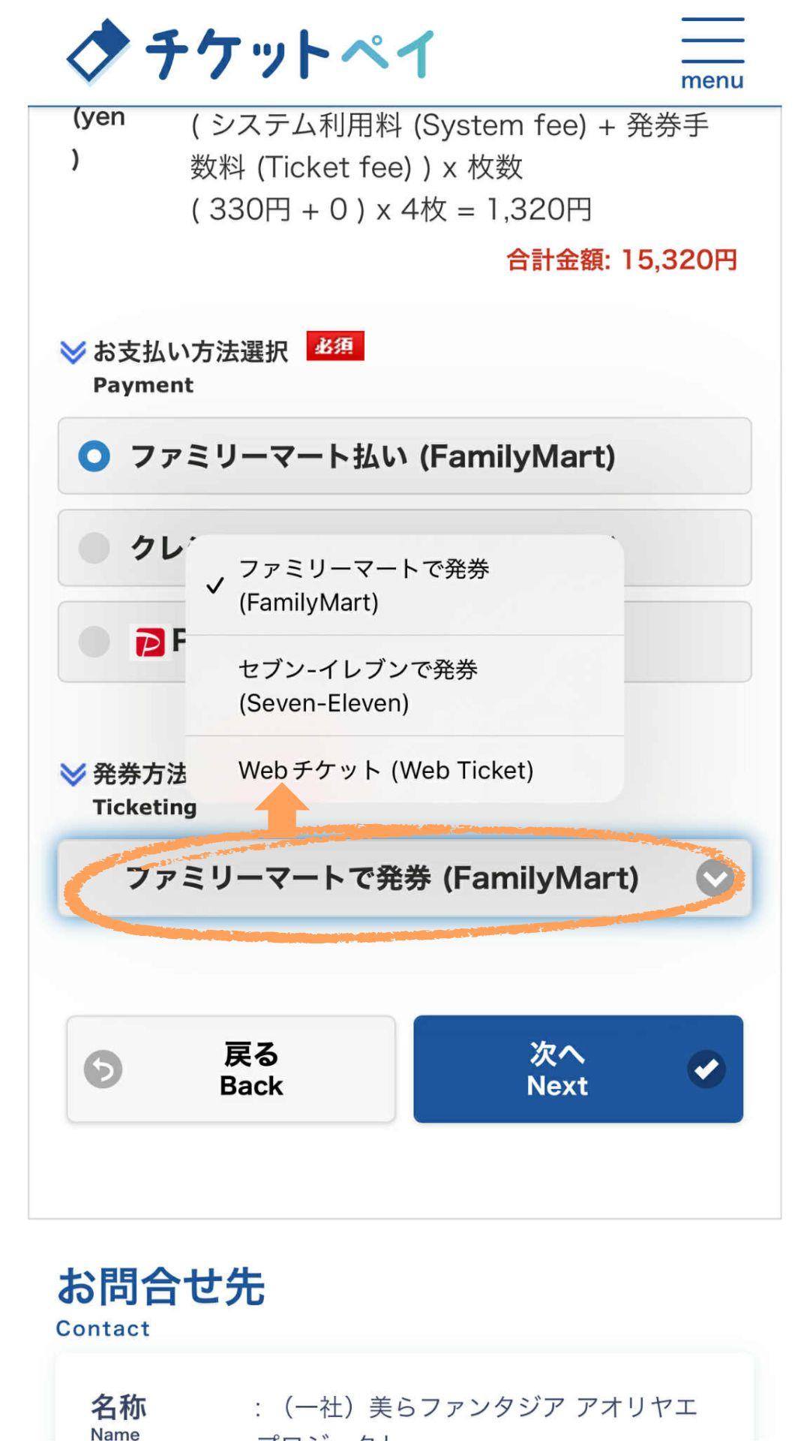Choose the Web Ticket option
Screen dimensions: 810x1441
point(405,770)
